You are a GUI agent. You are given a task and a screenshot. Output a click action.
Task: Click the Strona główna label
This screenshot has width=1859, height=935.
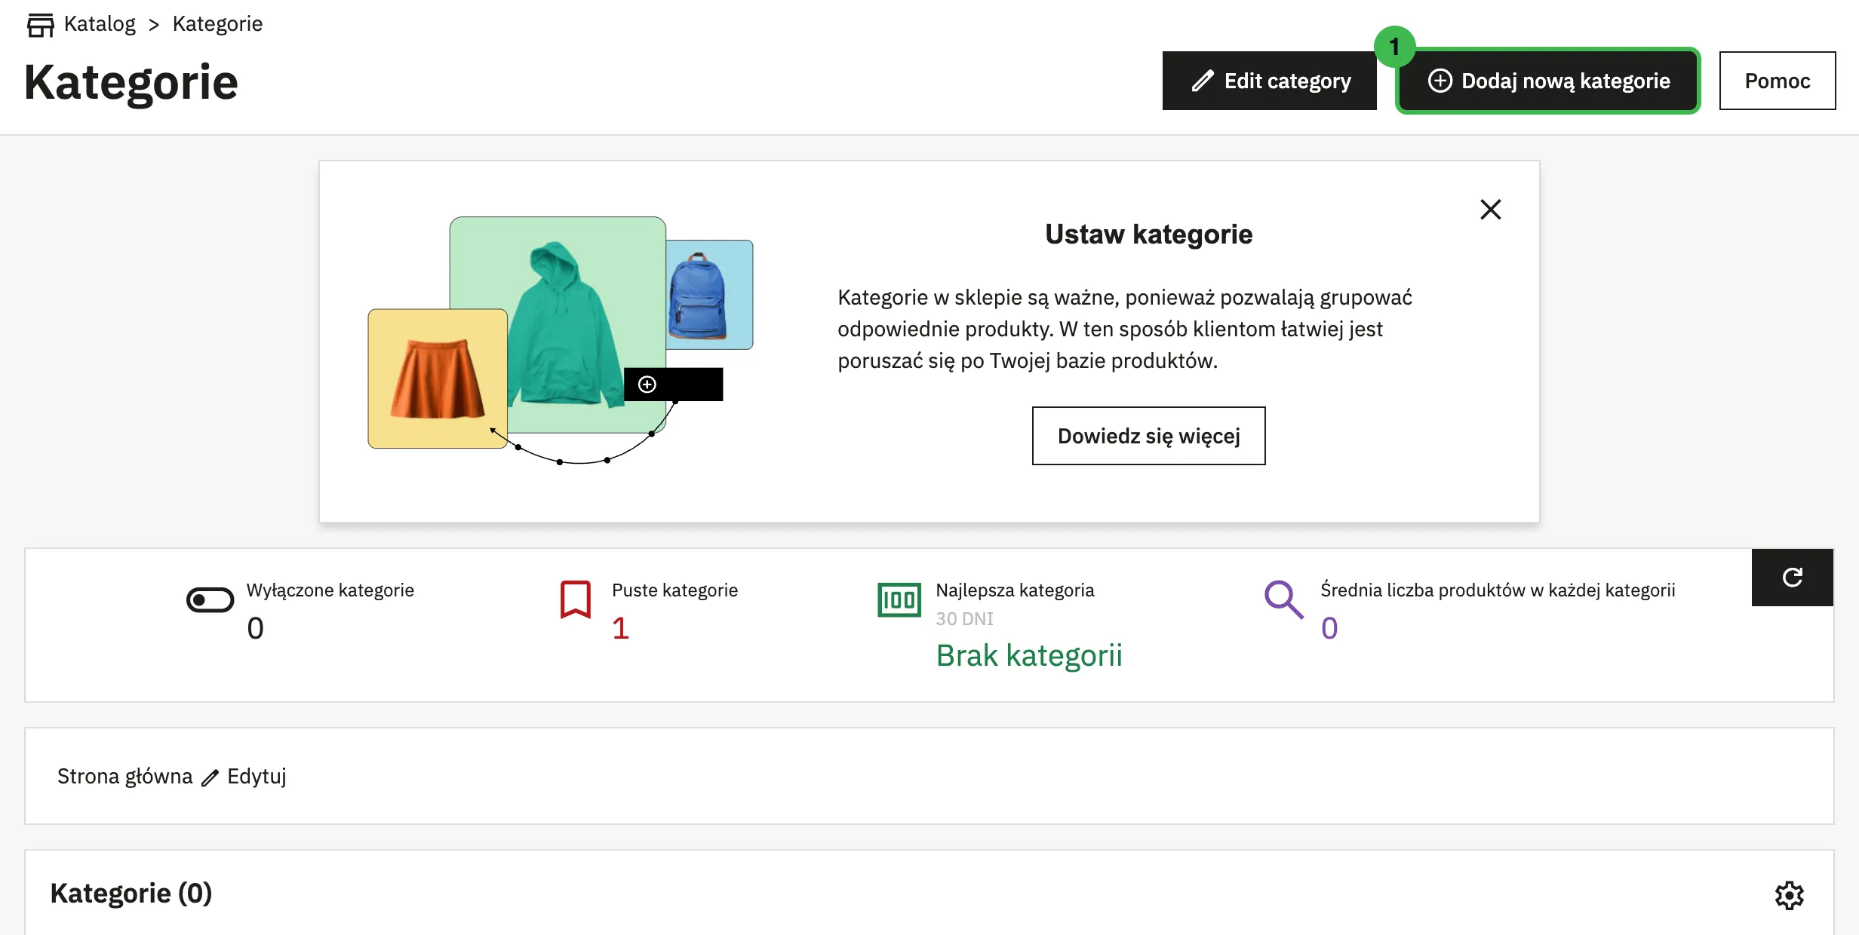pos(124,776)
